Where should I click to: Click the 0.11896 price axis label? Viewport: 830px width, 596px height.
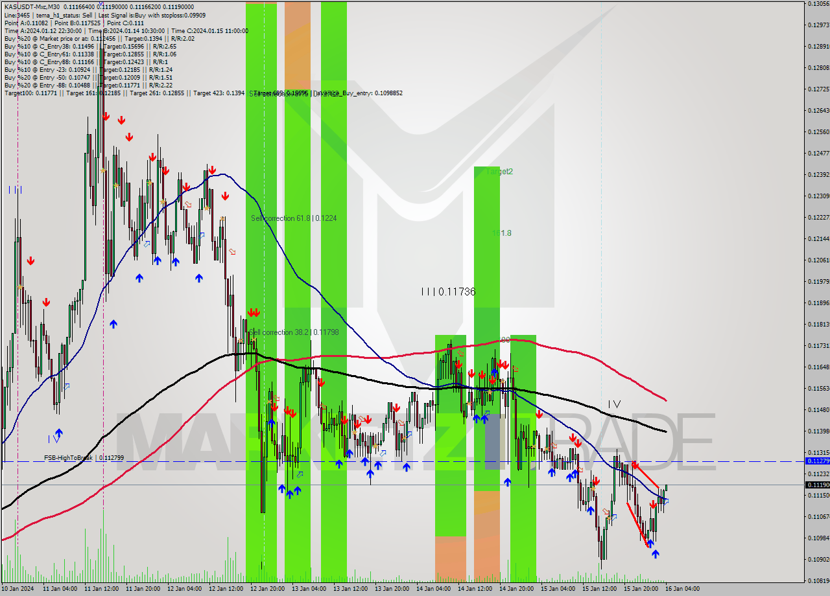coord(818,303)
